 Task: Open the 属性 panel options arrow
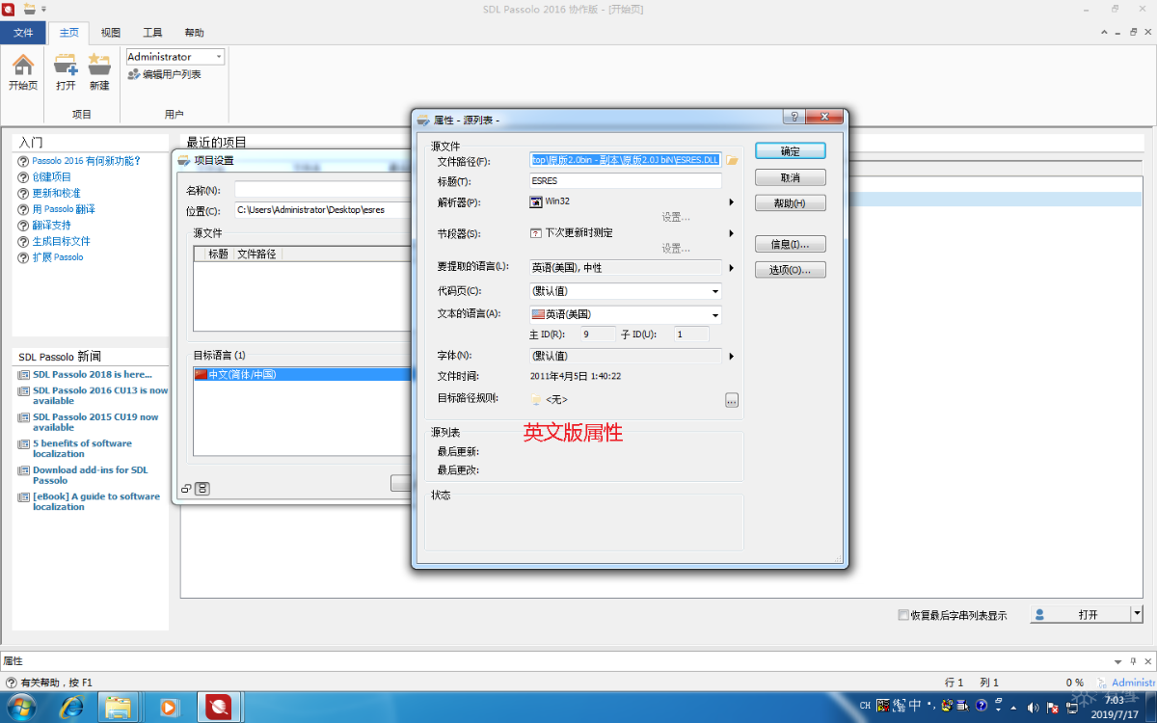pos(1118,661)
